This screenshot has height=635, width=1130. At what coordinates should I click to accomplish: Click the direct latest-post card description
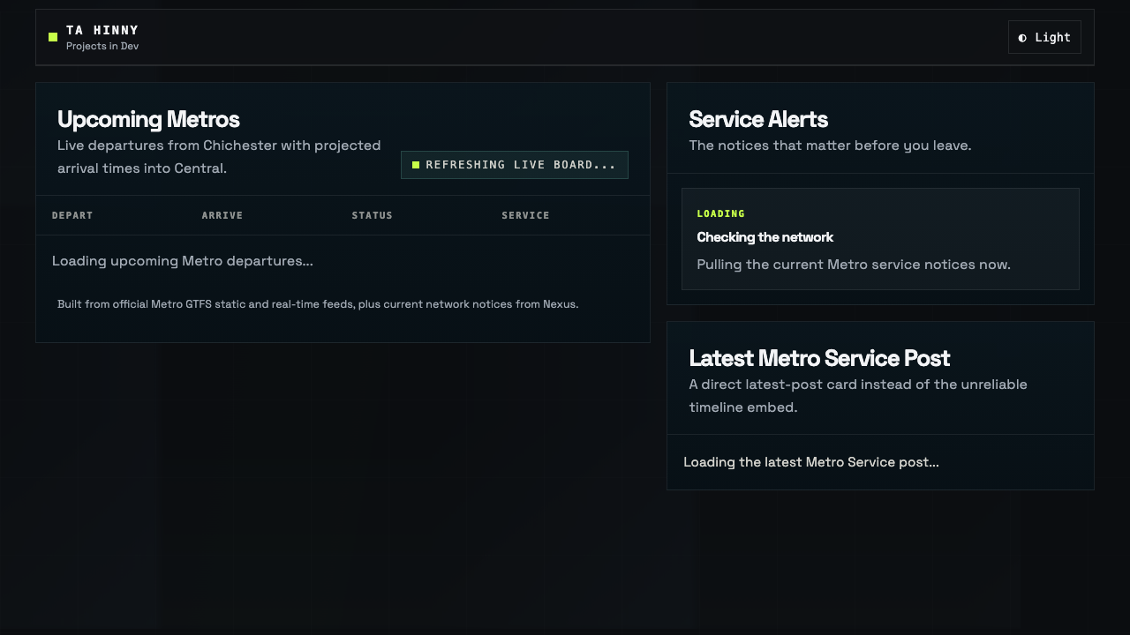tap(858, 396)
